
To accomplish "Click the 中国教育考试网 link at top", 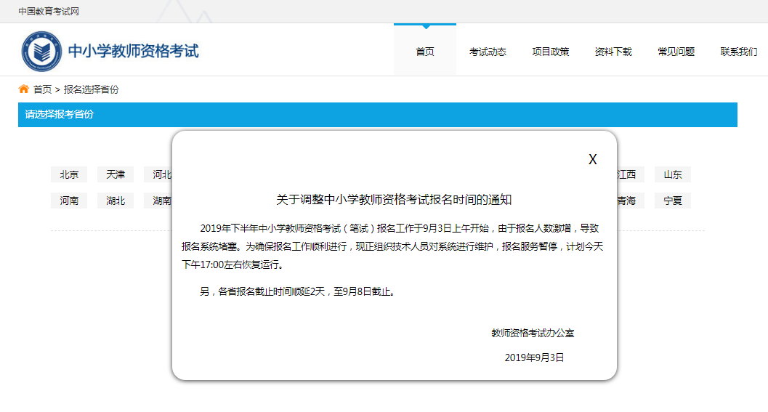I will tap(49, 12).
